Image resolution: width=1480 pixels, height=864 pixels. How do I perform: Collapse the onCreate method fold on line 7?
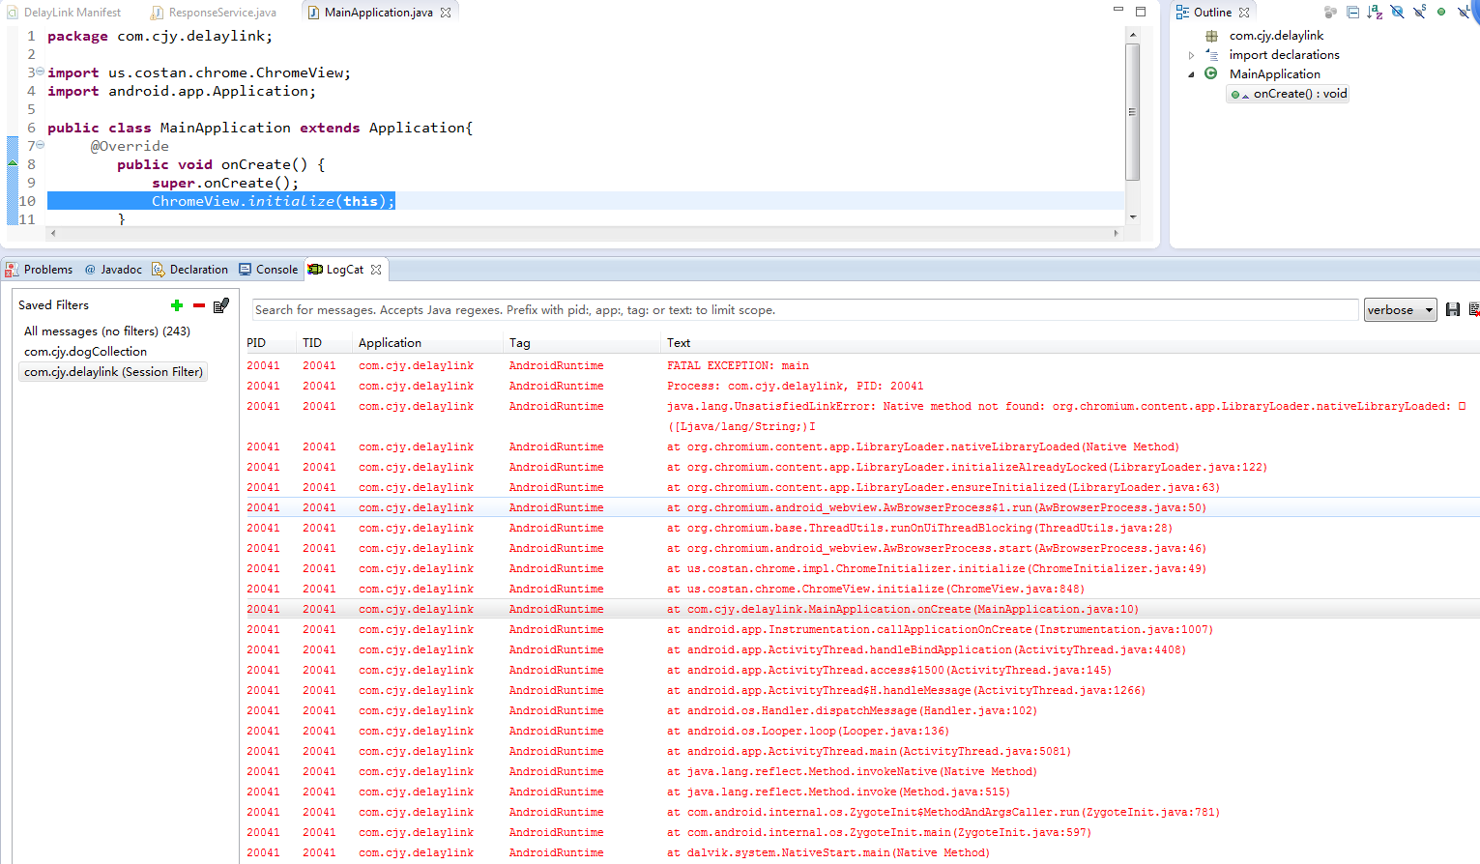point(40,145)
